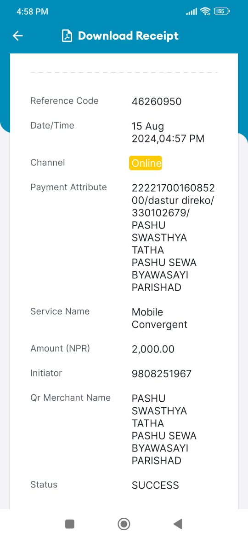Tap the SUCCESS status text
248x539 pixels.
point(156,485)
